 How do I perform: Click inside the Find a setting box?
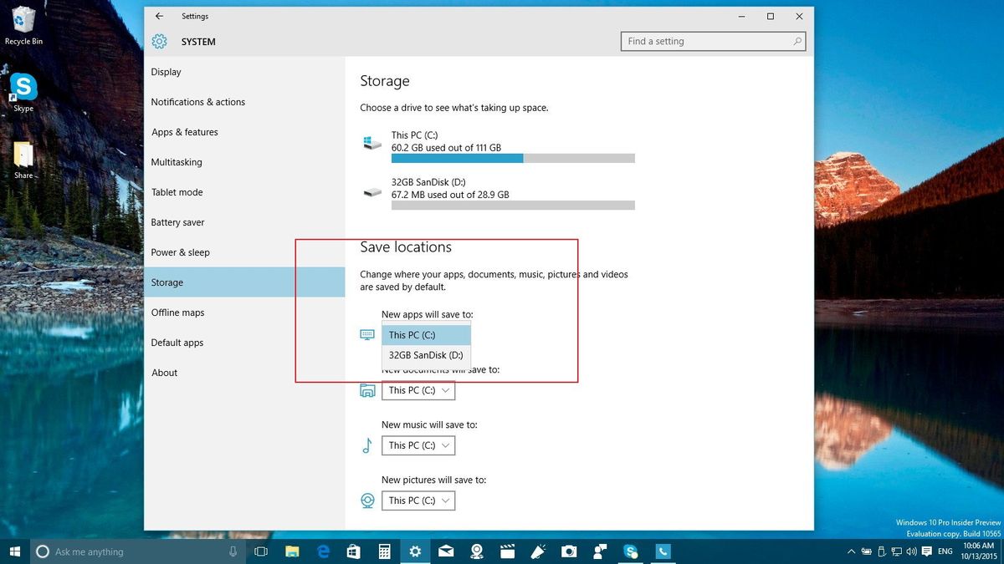[x=703, y=40]
